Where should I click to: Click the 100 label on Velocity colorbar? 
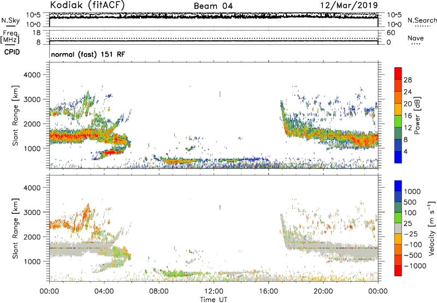[411, 213]
